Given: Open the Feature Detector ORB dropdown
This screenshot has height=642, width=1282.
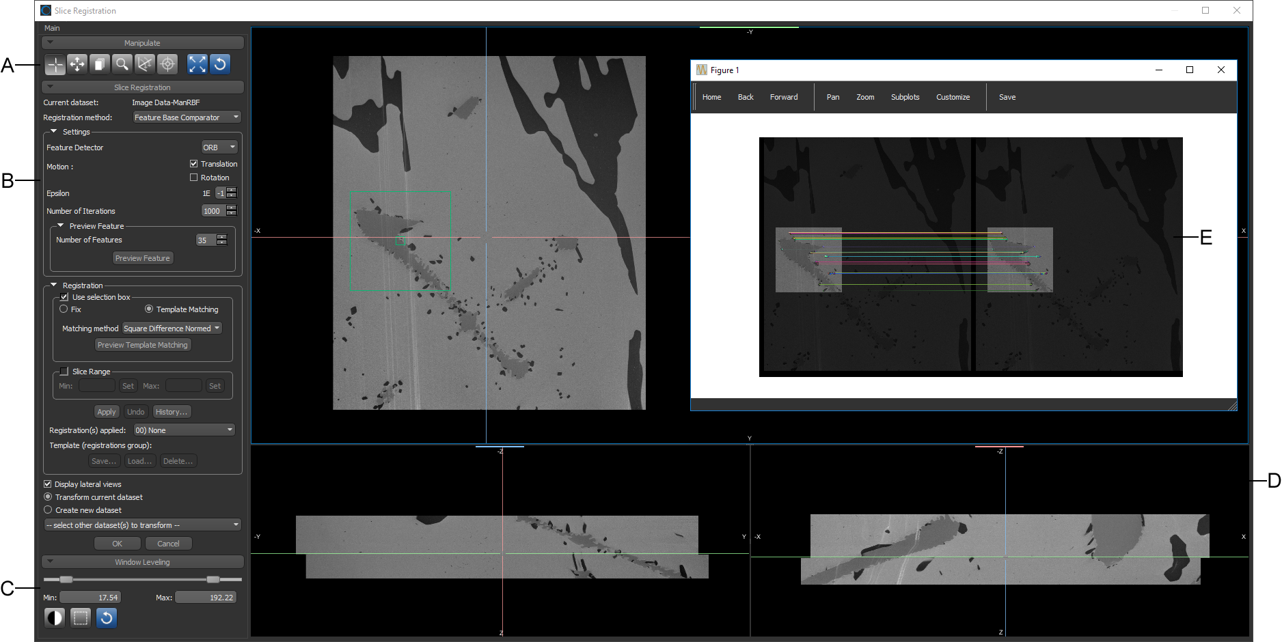Looking at the screenshot, I should (219, 148).
